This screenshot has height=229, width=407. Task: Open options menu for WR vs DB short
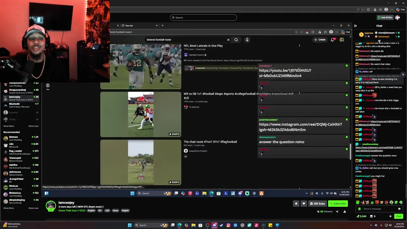pos(299,94)
